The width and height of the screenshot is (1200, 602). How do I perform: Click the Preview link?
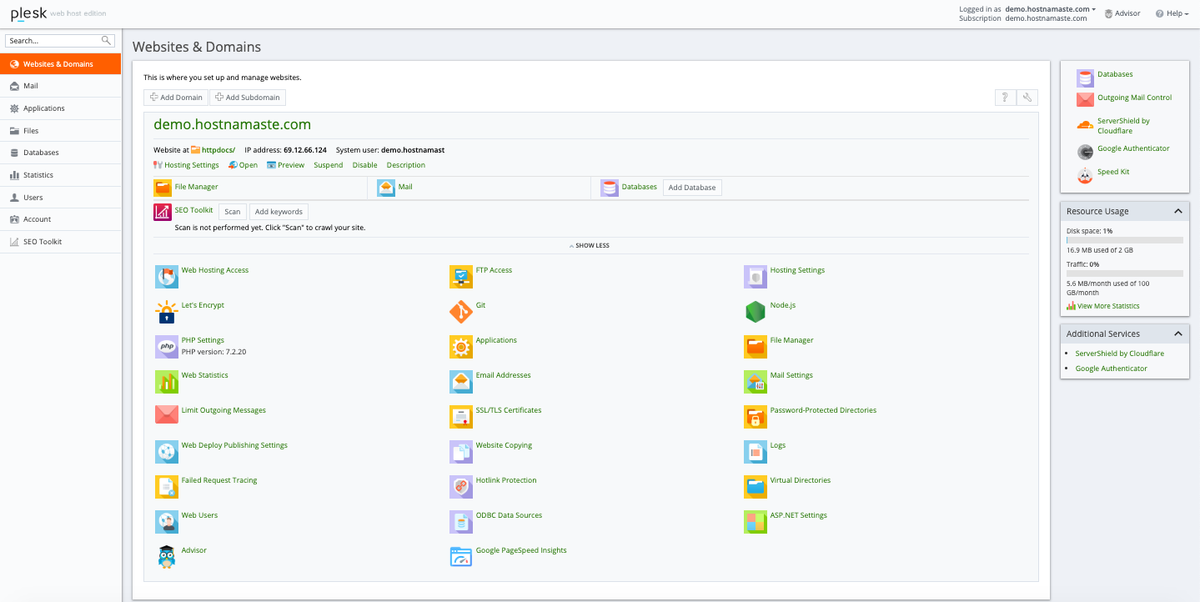291,165
